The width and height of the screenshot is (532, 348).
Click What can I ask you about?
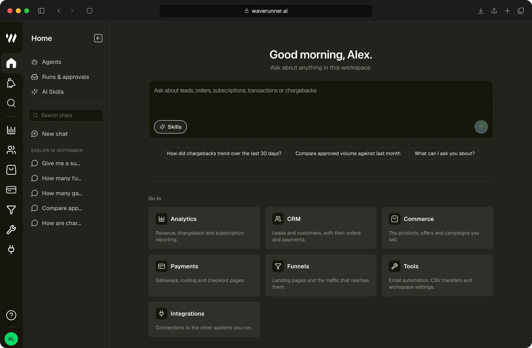coord(445,153)
